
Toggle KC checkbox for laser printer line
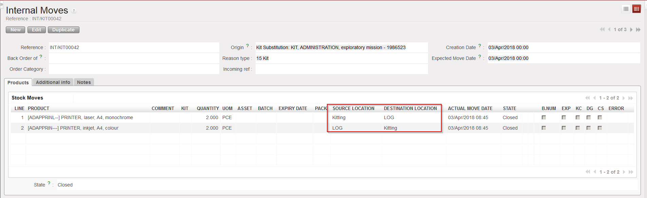point(578,117)
